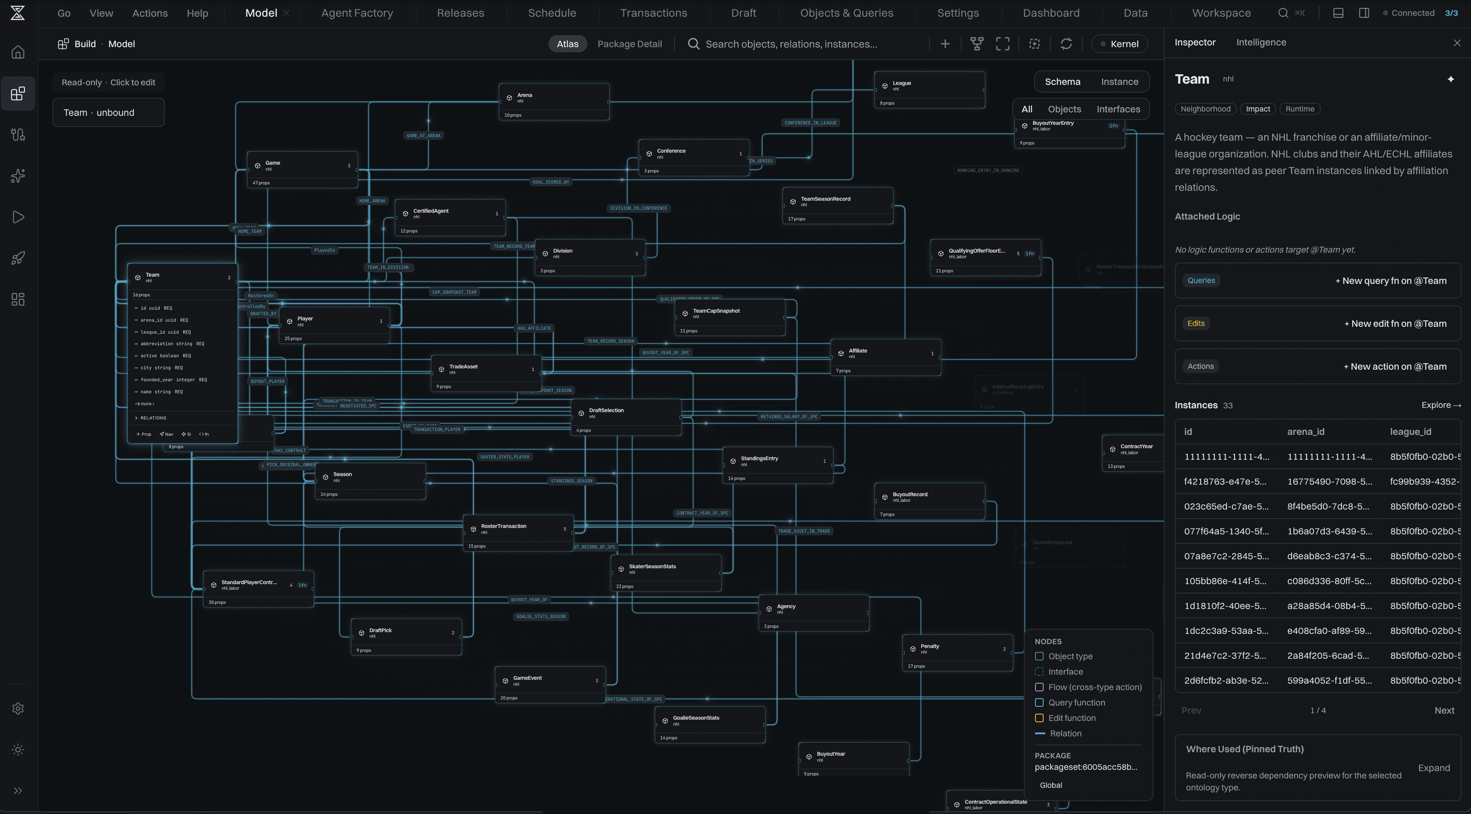The image size is (1471, 814).
Task: Close the Inspector panel with the X
Action: [1457, 43]
